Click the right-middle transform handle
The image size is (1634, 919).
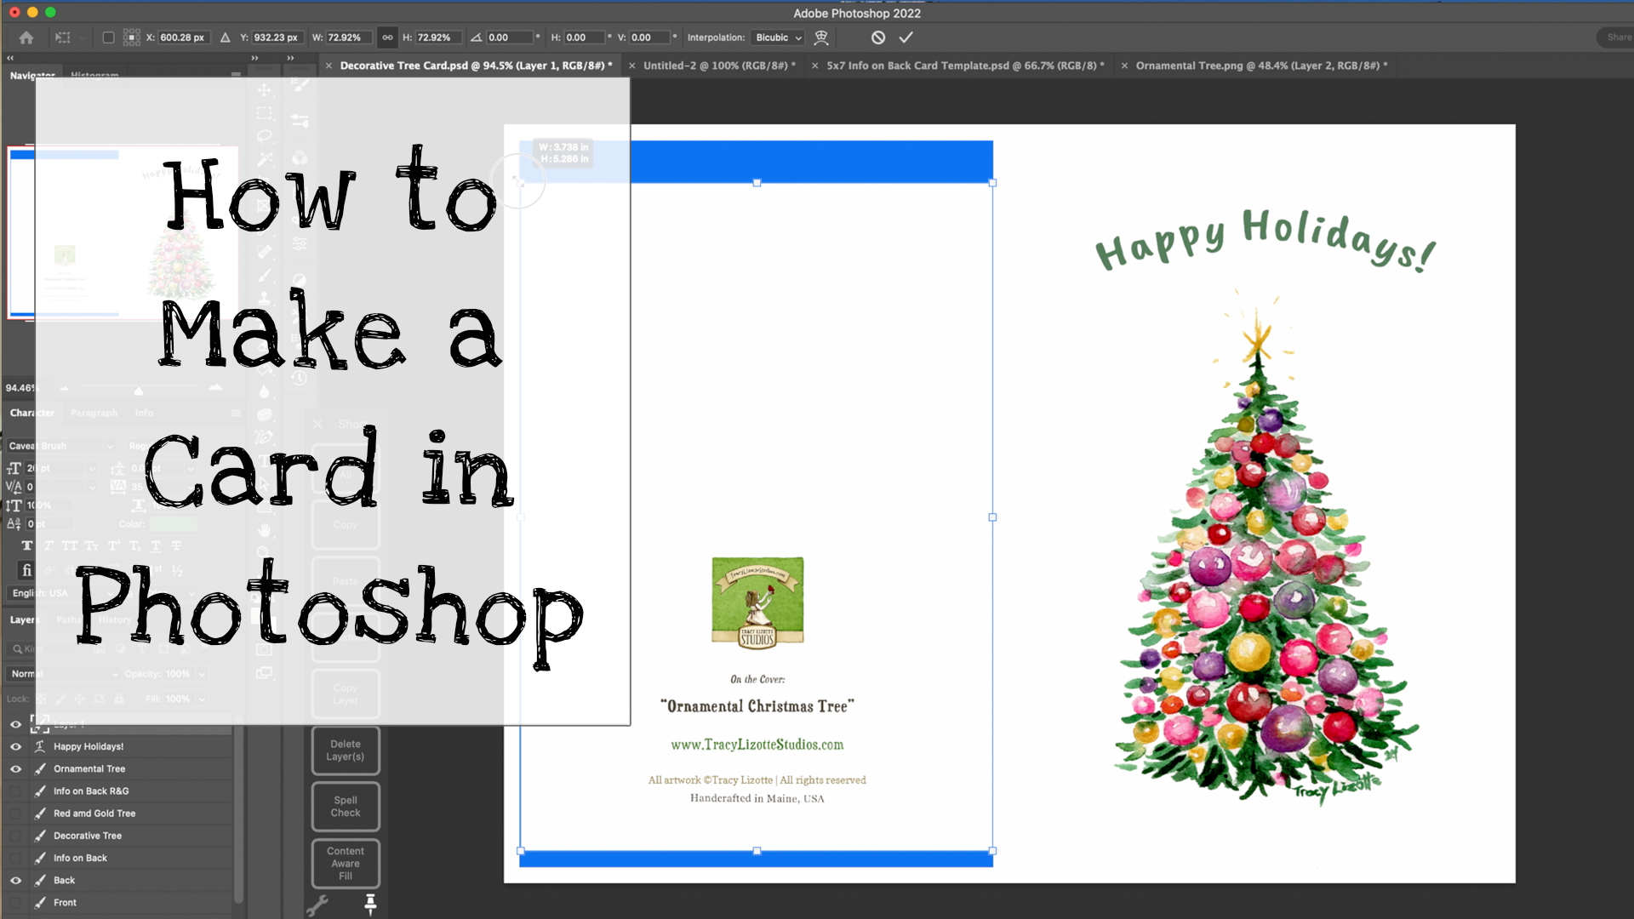pyautogui.click(x=992, y=517)
